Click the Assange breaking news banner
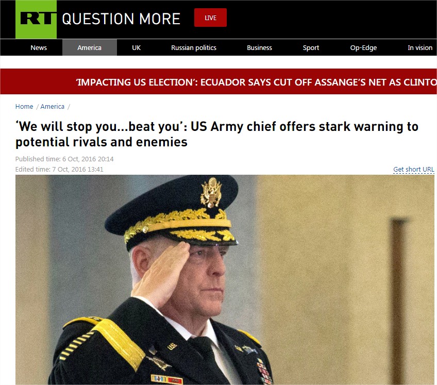This screenshot has width=437, height=385. click(x=218, y=81)
